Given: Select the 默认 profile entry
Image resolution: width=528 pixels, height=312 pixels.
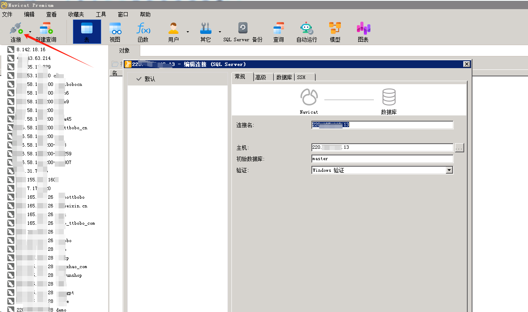Looking at the screenshot, I should click(x=177, y=79).
